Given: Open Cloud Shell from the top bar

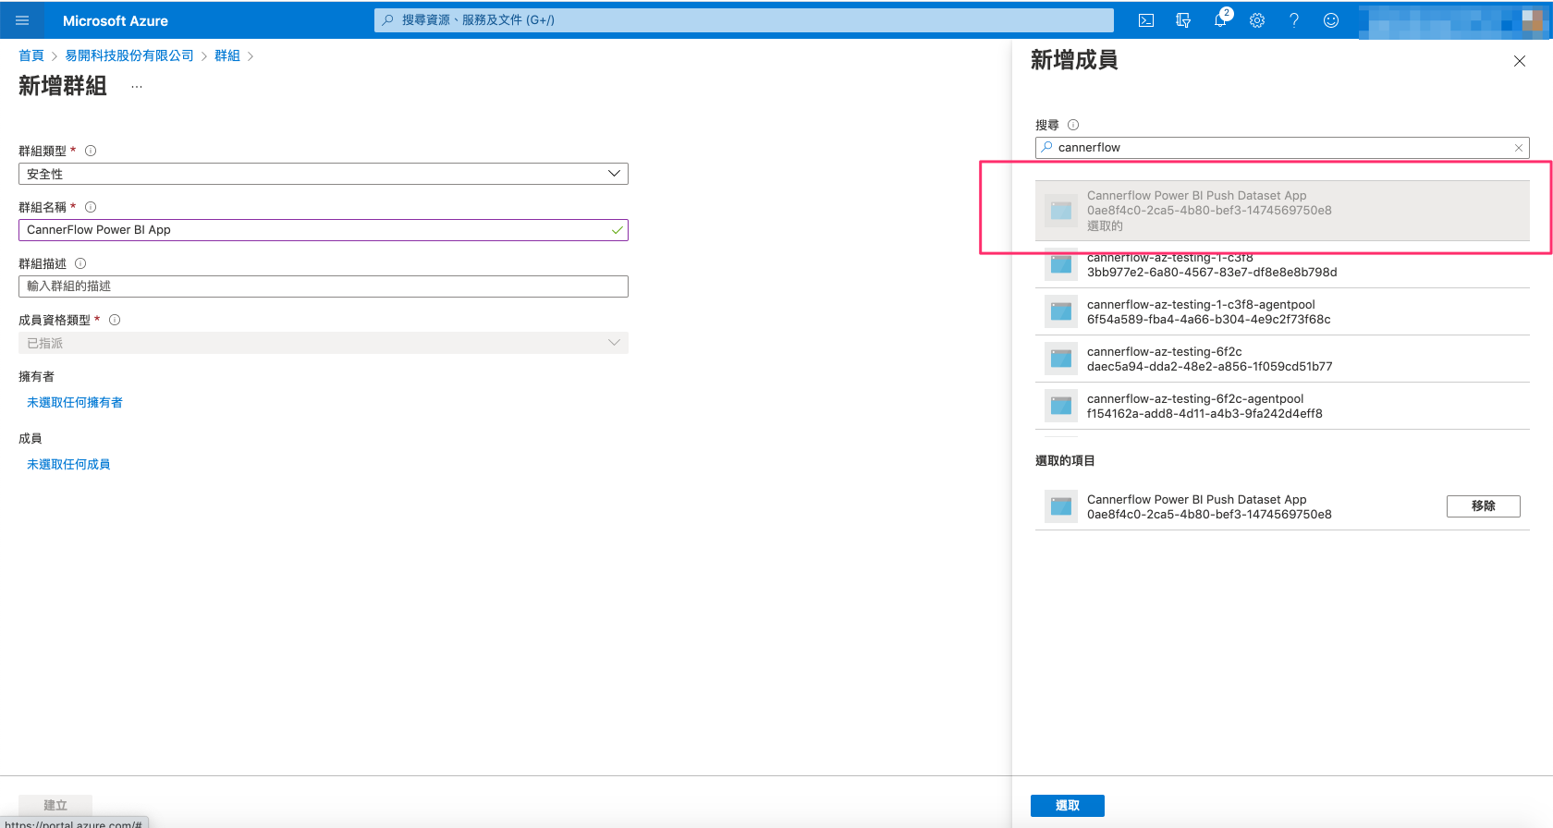Looking at the screenshot, I should [x=1146, y=20].
